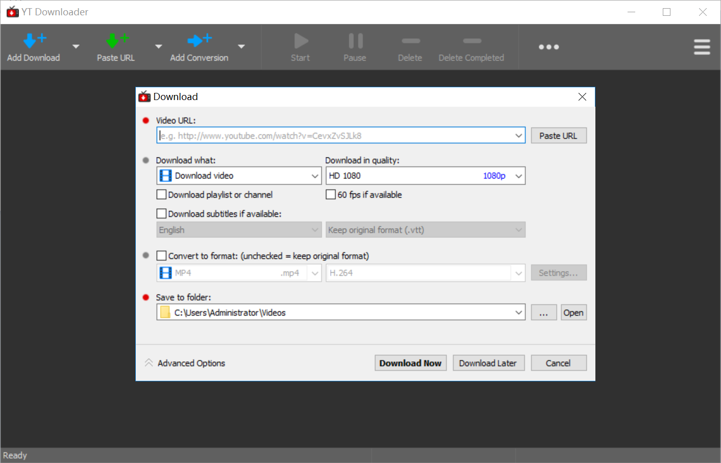Open the H.264 codec dropdown
Screen dimensions: 721x463
coord(425,273)
